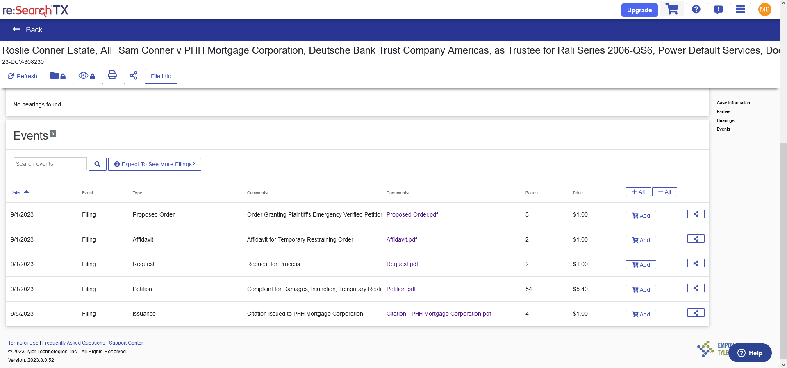Share the case via toolbar share icon
The height and width of the screenshot is (368, 787).
(134, 75)
